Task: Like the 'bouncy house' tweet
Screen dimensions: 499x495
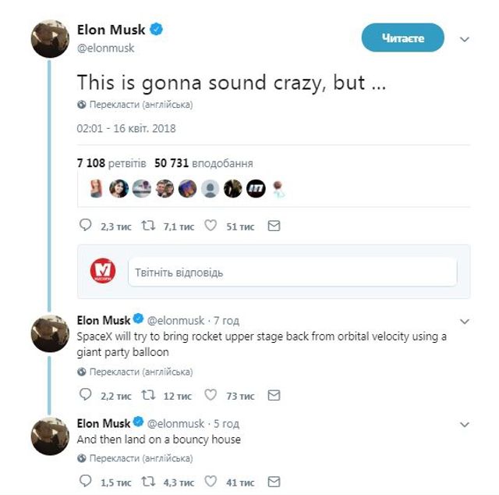Action: tap(210, 482)
